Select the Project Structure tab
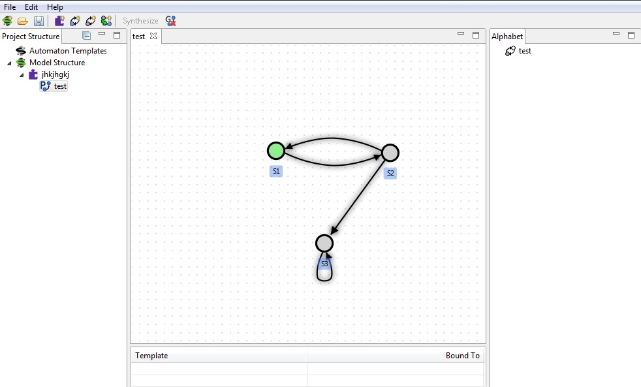The height and width of the screenshot is (387, 641). coord(31,37)
